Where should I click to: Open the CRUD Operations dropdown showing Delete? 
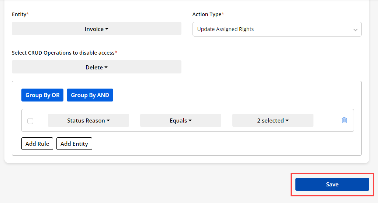96,67
